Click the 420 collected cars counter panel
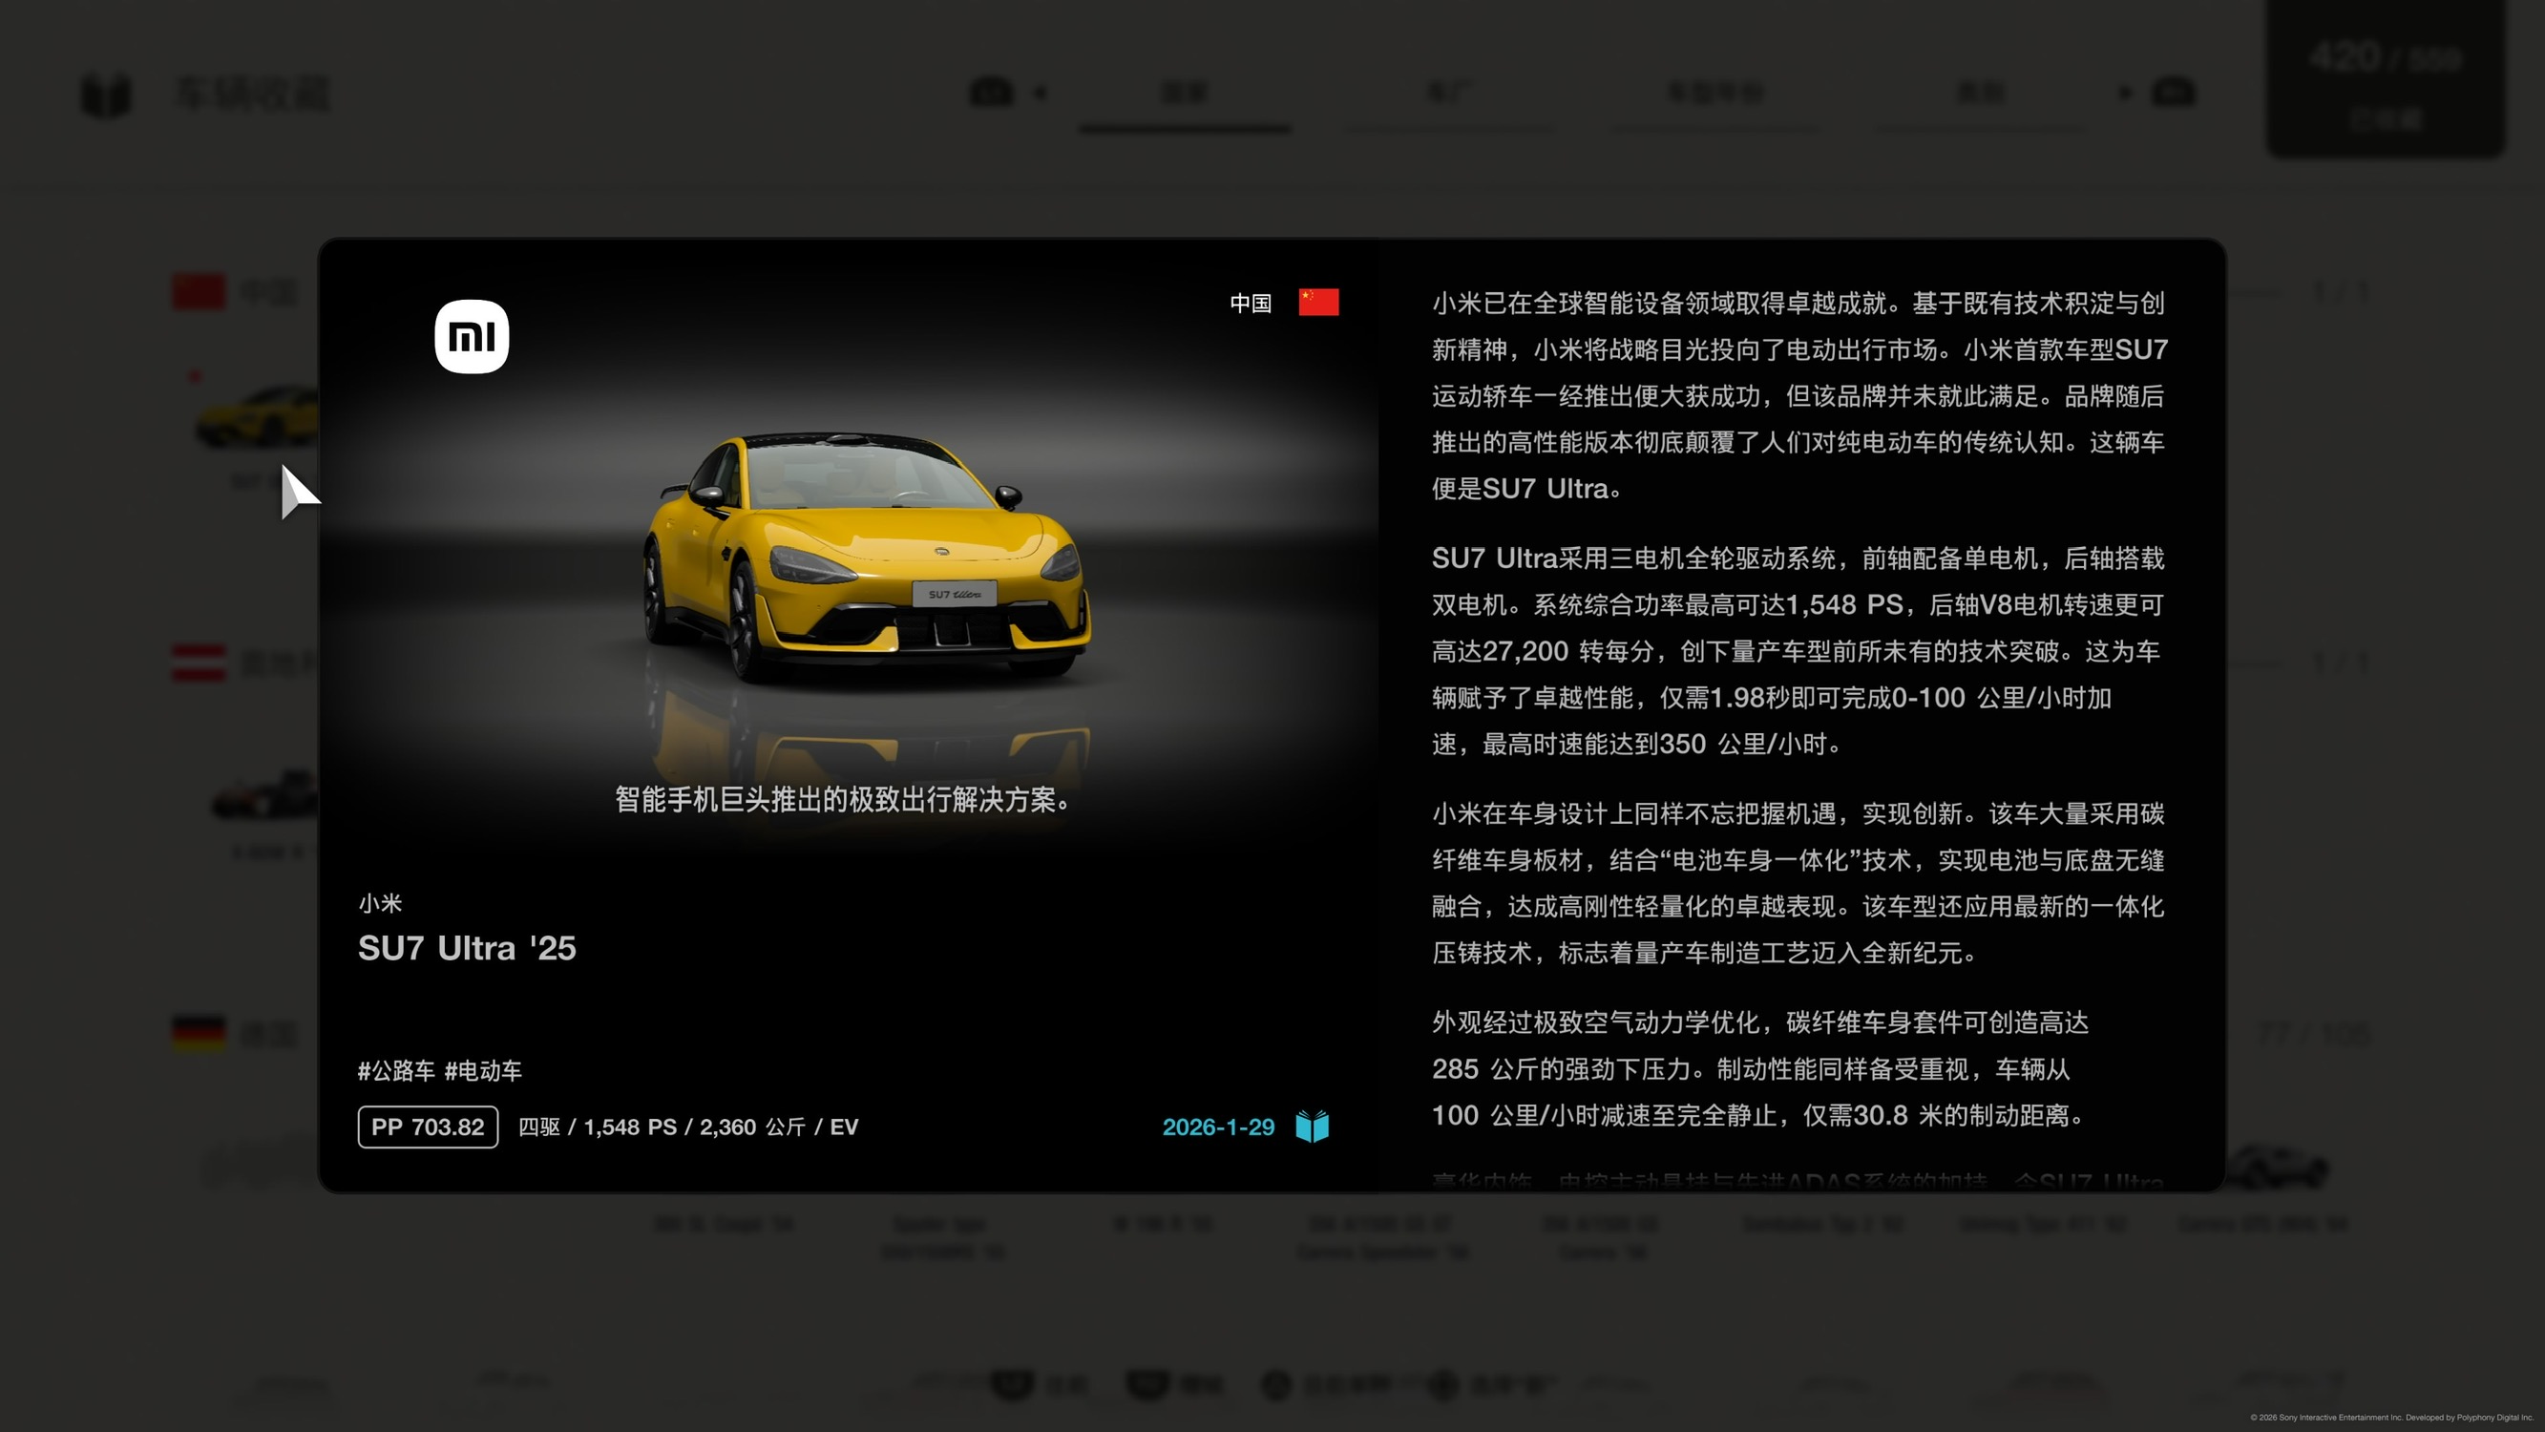2545x1432 pixels. 2384,79
